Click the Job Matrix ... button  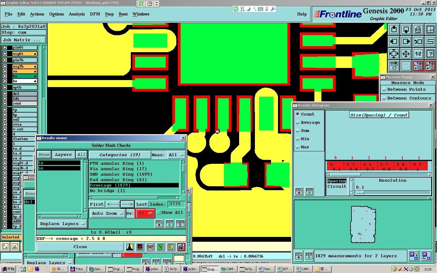tap(23, 40)
